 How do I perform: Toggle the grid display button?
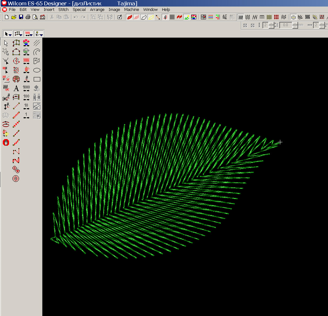pyautogui.click(x=172, y=17)
